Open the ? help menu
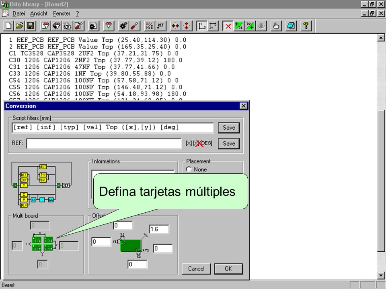 pyautogui.click(x=77, y=14)
